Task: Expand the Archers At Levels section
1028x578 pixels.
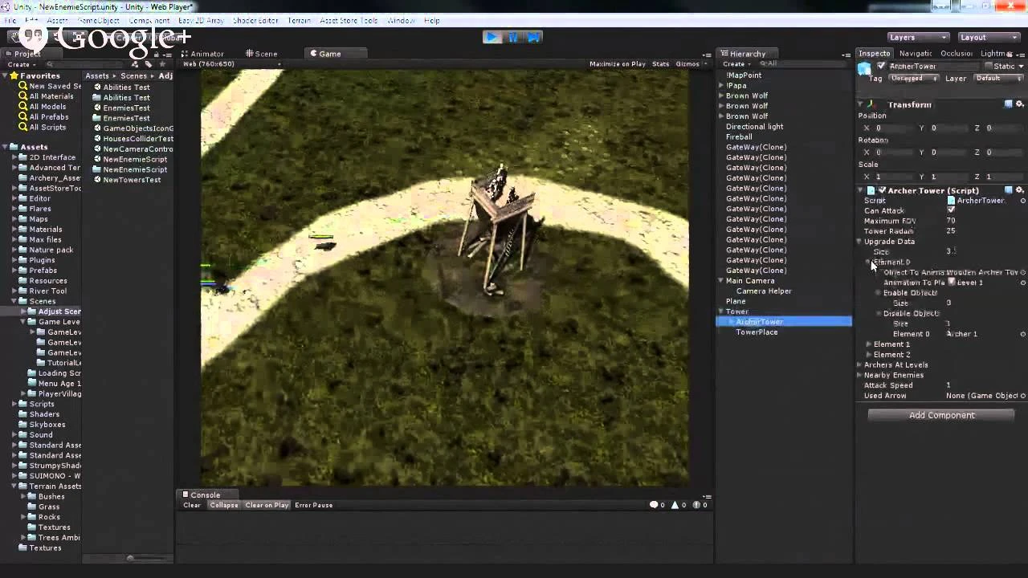Action: click(859, 365)
